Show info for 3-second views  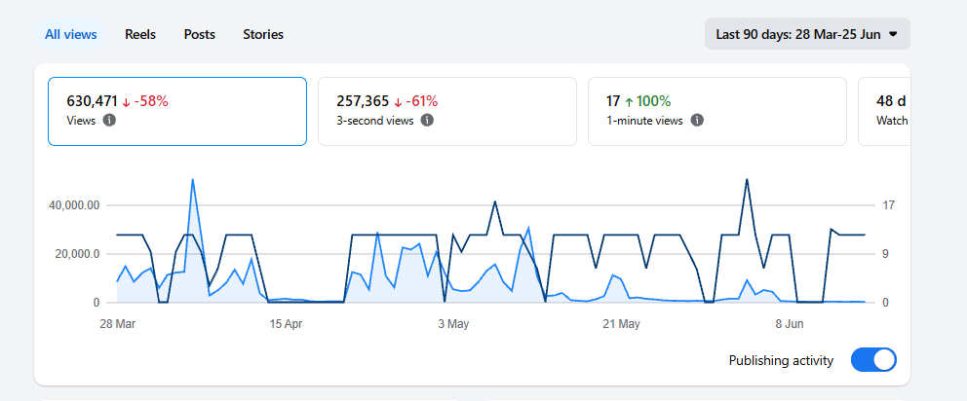(x=427, y=121)
